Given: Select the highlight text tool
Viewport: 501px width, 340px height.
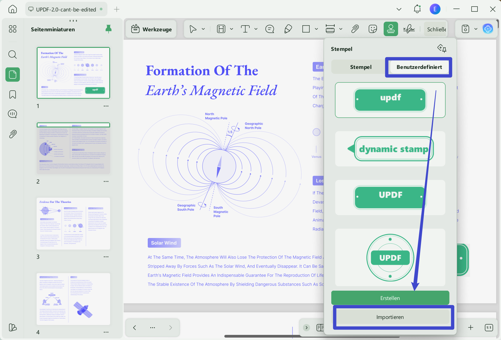Looking at the screenshot, I should tap(221, 29).
